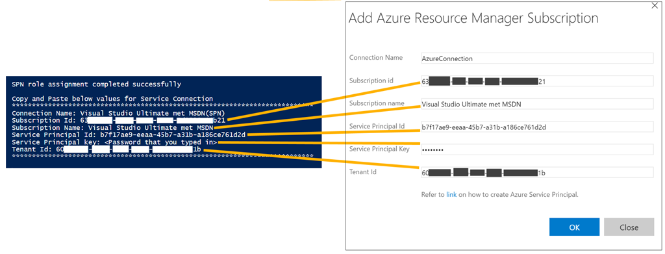Click the Service Principal Id input box
Image resolution: width=665 pixels, height=254 pixels.
tap(536, 127)
